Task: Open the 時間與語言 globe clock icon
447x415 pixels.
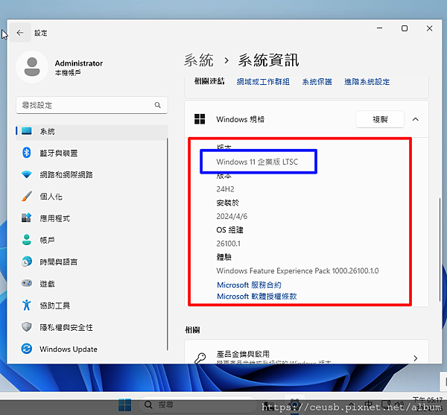Action: pyautogui.click(x=27, y=262)
